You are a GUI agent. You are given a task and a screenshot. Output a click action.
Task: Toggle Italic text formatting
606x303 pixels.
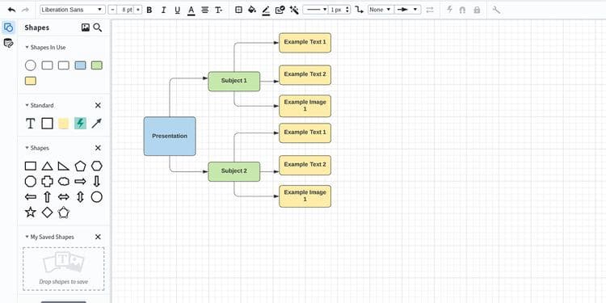tap(163, 10)
